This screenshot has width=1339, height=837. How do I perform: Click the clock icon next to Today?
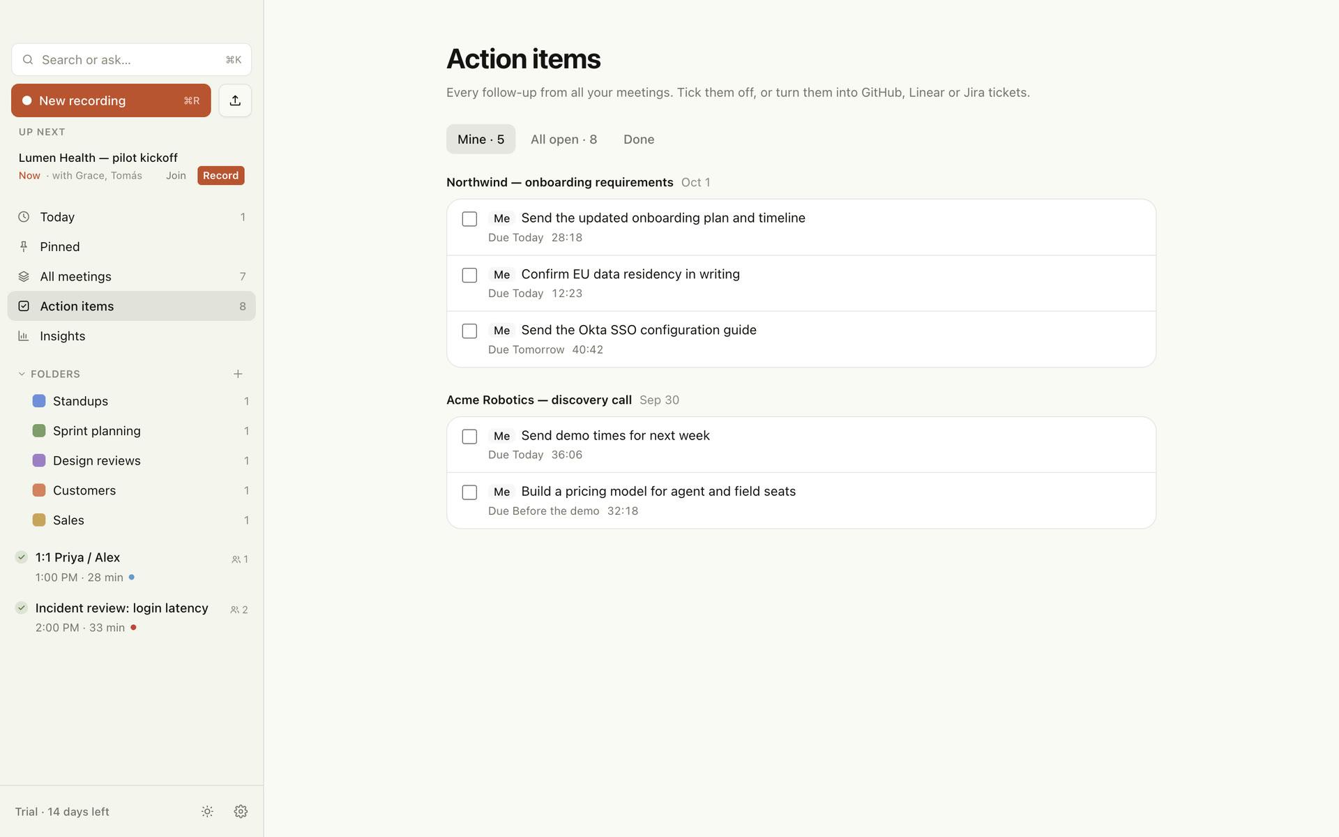coord(24,217)
